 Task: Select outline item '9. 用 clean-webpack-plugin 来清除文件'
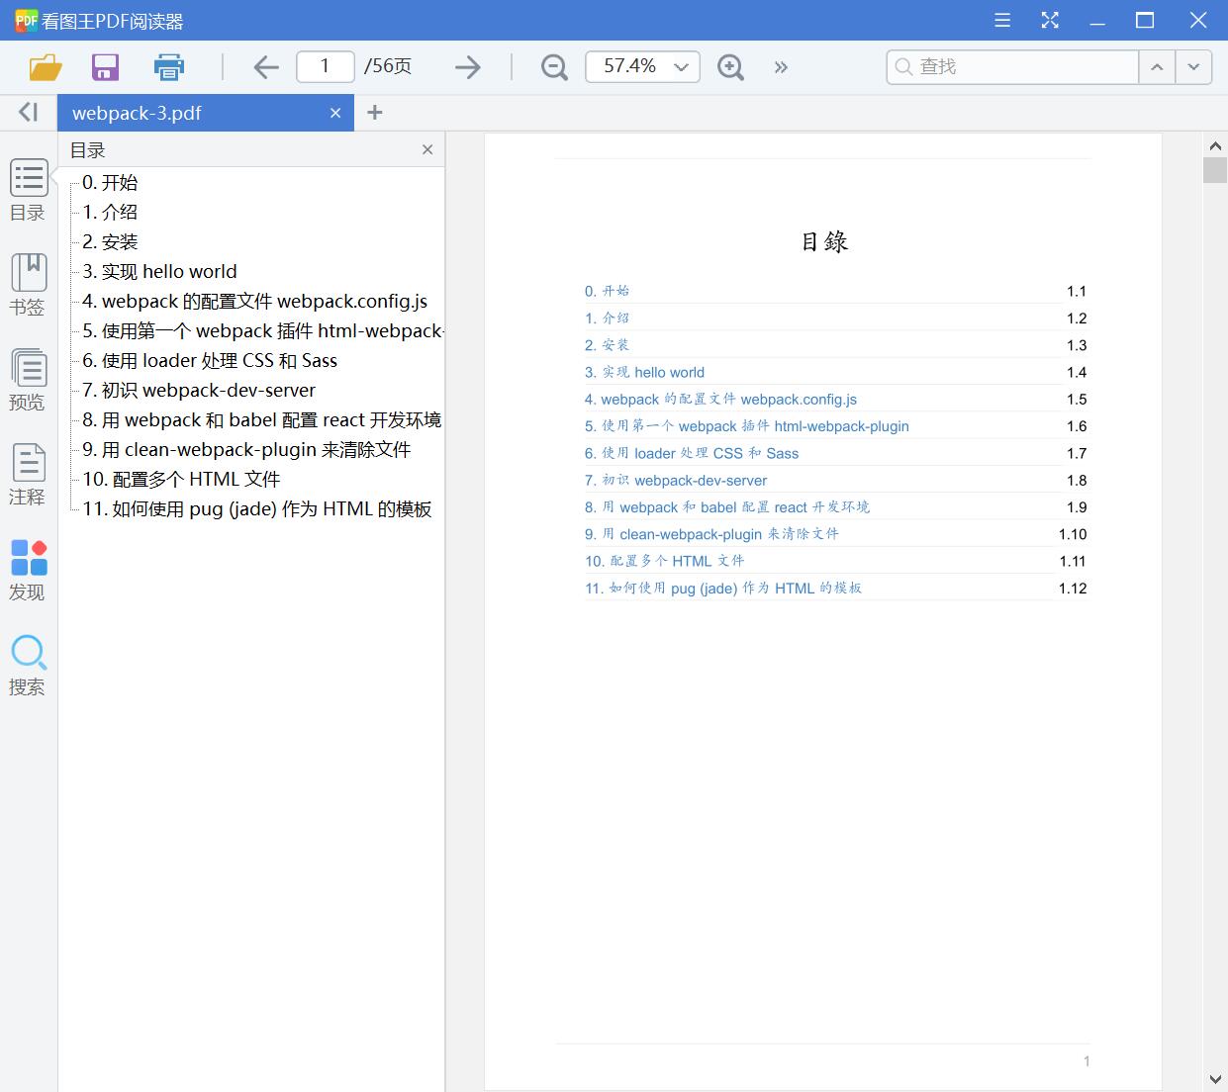coord(246,449)
